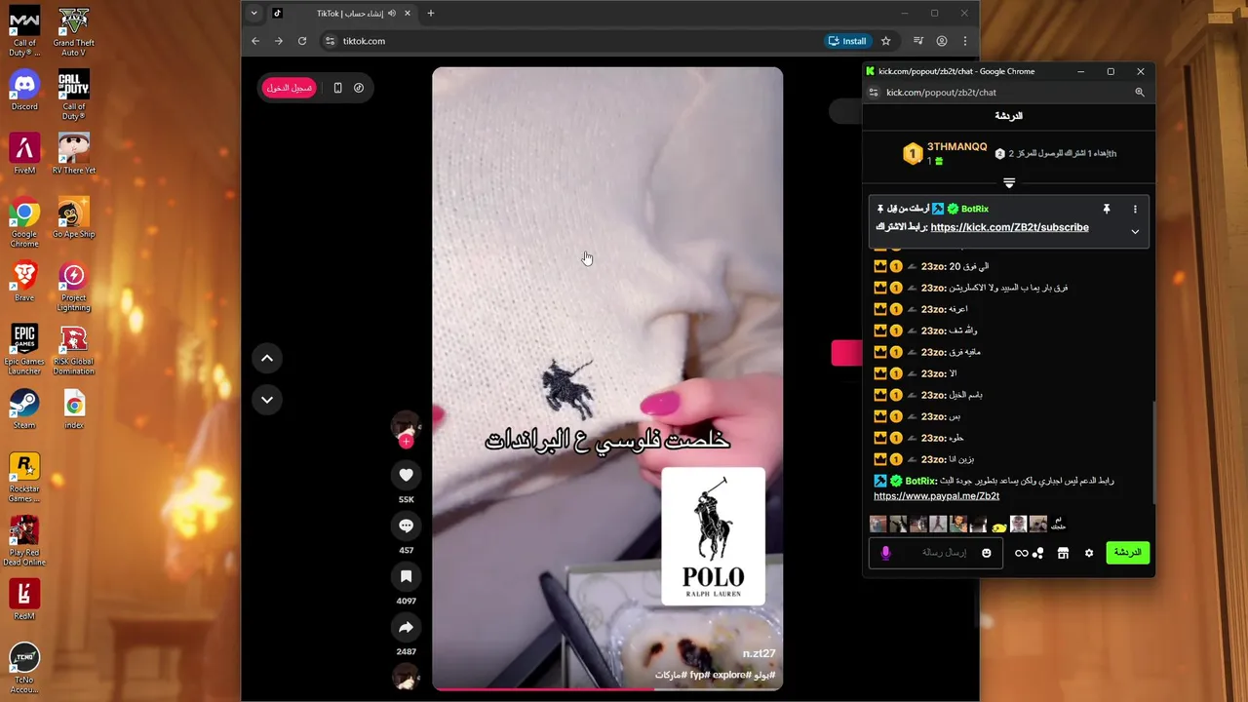
Task: Share the TikTok video (2487)
Action: [407, 627]
